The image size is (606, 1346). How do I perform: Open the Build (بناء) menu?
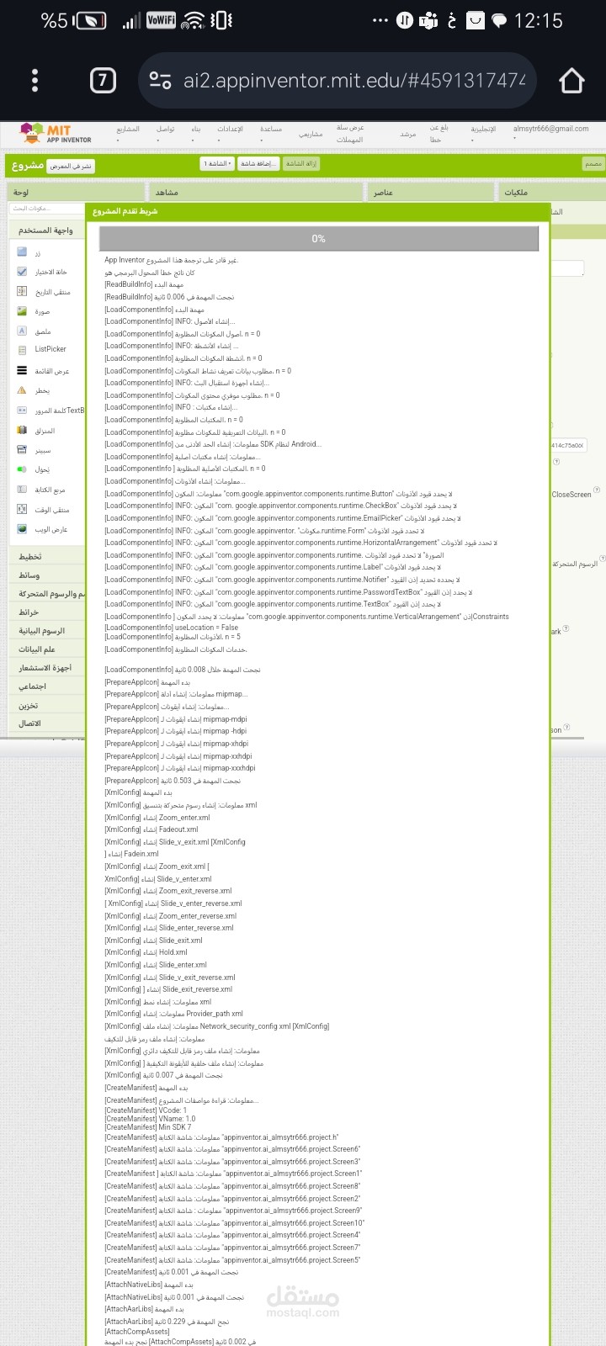click(x=196, y=132)
